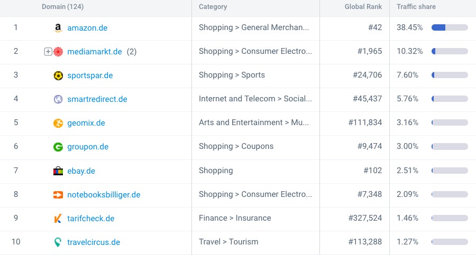Click the travelcircus.de pin icon
The width and height of the screenshot is (476, 255).
58,242
